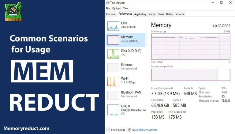Select the CPU usage graph thumbnail
The height and width of the screenshot is (134, 235).
click(x=113, y=26)
